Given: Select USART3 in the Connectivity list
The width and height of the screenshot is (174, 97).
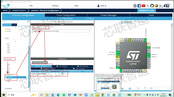Looking at the screenshot, I should pyautogui.click(x=10, y=79).
